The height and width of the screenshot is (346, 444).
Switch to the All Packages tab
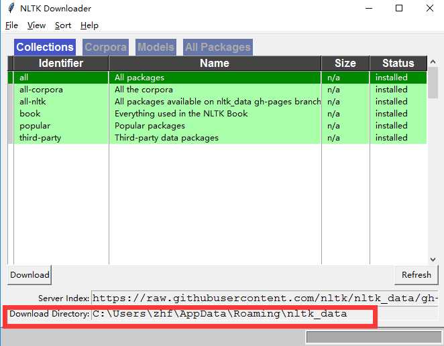tap(218, 47)
